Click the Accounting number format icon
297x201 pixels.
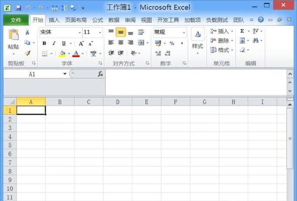[158, 43]
